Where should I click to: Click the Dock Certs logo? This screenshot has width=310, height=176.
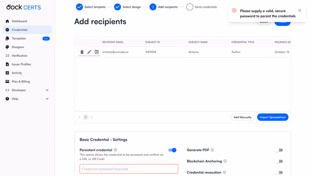coord(23,7)
